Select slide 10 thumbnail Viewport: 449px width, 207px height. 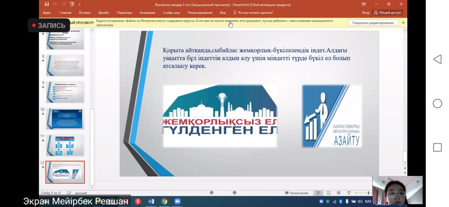point(65,119)
